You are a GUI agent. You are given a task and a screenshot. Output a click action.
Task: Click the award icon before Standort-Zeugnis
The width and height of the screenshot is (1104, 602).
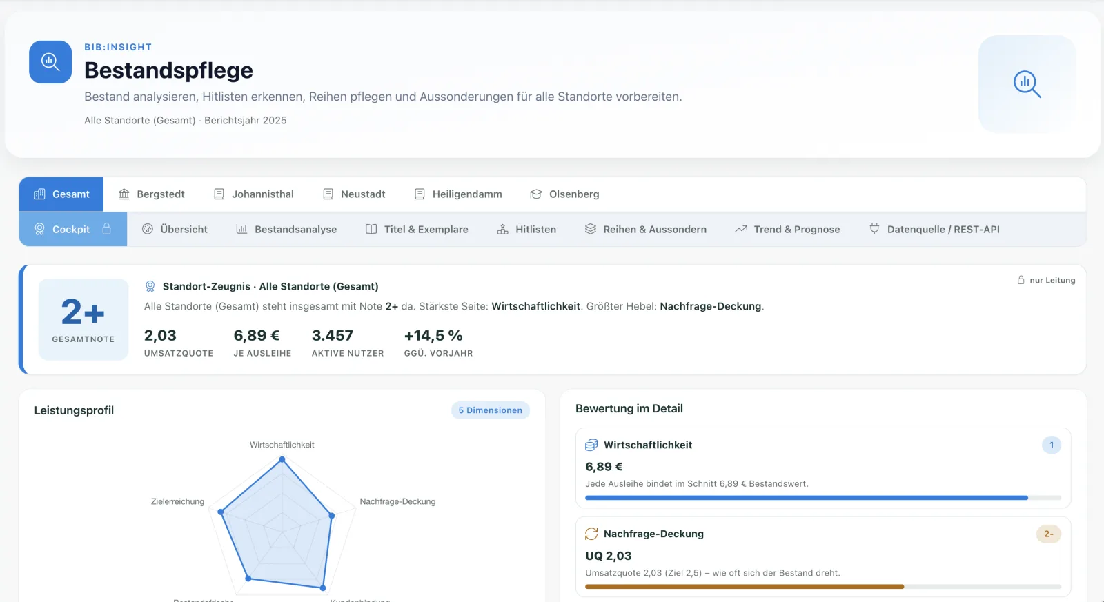[150, 286]
